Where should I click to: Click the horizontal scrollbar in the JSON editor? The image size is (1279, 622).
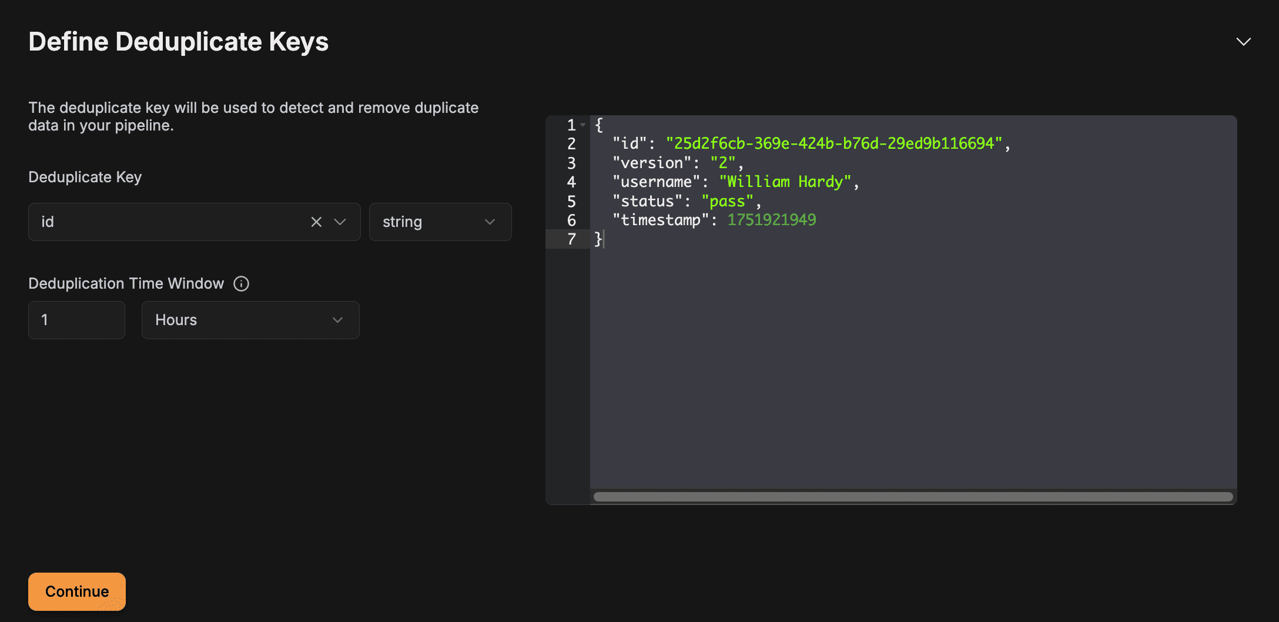(x=913, y=497)
